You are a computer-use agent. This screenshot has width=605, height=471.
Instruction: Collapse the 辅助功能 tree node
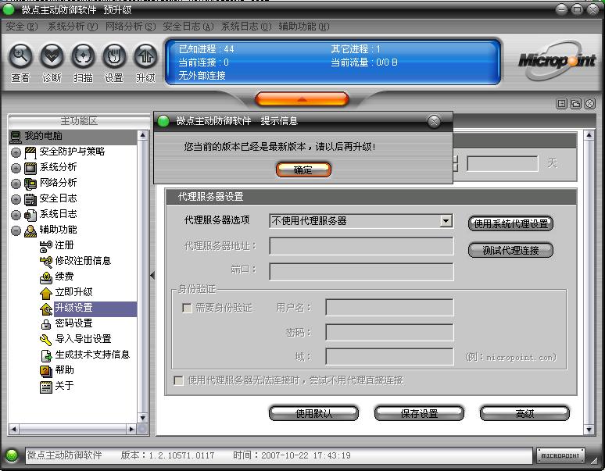click(x=16, y=230)
